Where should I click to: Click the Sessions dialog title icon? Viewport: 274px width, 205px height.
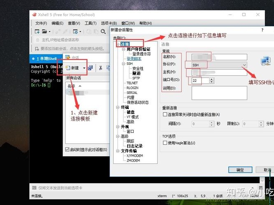pos(67,57)
